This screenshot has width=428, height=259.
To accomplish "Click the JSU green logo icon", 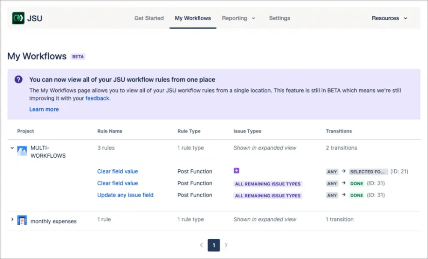I will point(18,18).
